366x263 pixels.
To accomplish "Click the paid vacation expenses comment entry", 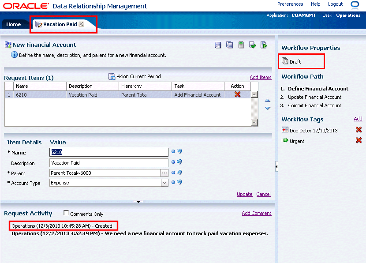I will 140,233.
